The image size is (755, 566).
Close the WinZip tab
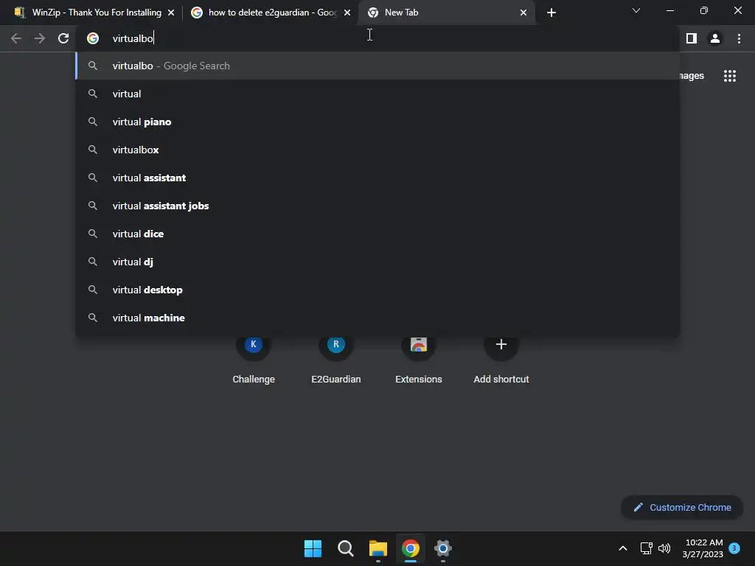click(171, 13)
